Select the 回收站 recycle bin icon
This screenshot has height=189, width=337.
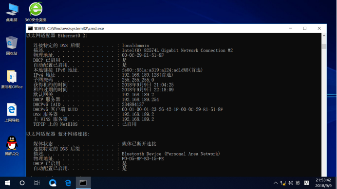coord(12,46)
